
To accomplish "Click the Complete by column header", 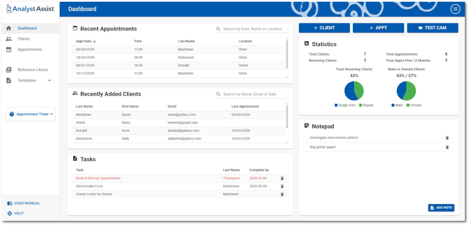I will pos(259,170).
